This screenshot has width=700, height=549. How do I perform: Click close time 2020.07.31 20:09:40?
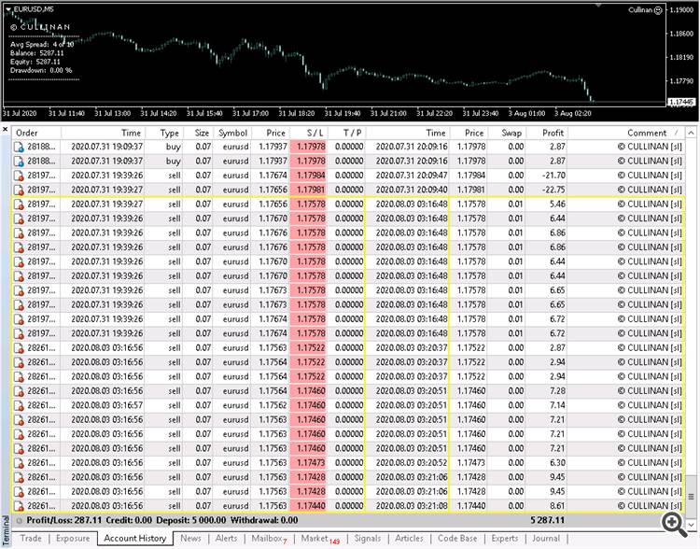click(x=412, y=190)
